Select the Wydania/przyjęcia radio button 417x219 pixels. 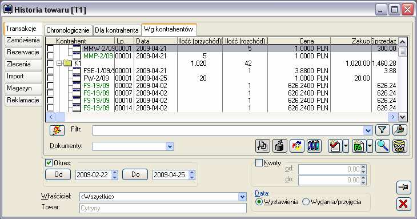pos(306,202)
